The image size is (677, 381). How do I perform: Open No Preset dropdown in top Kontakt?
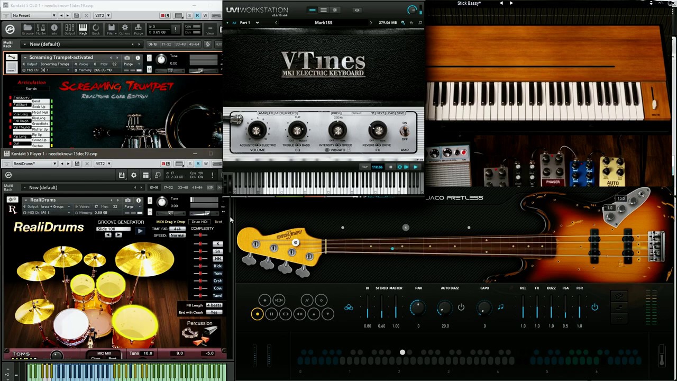click(x=33, y=15)
